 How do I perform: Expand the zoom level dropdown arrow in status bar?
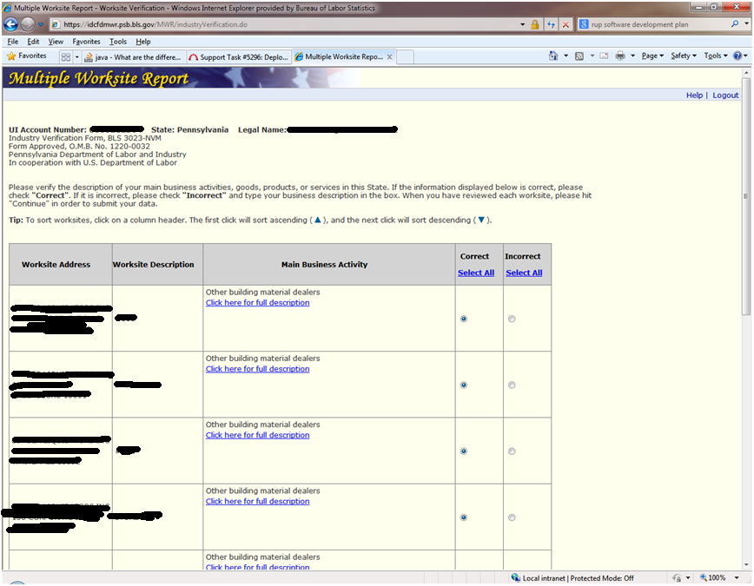pyautogui.click(x=737, y=577)
